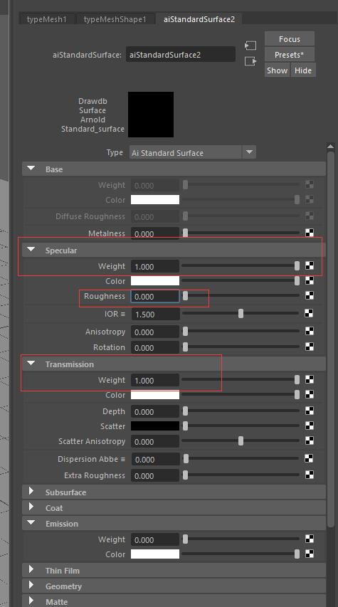Image resolution: width=338 pixels, height=607 pixels.
Task: Click checker map button for Transmission Weight
Action: (x=310, y=379)
